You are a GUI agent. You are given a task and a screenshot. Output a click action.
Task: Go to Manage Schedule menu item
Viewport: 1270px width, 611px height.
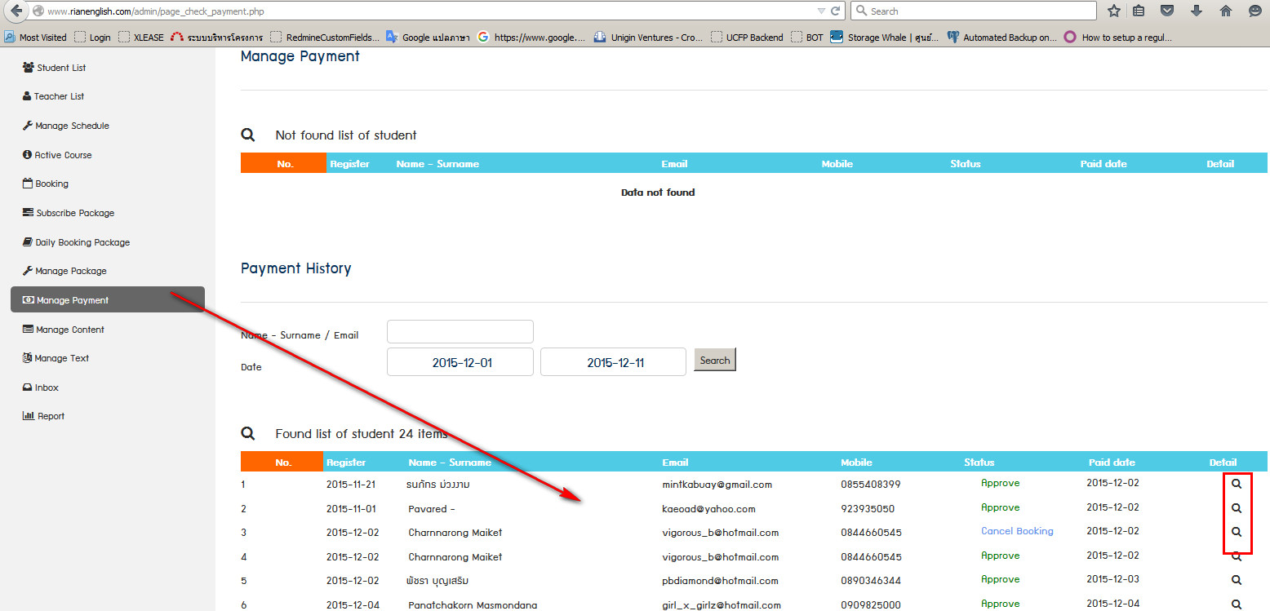click(72, 126)
